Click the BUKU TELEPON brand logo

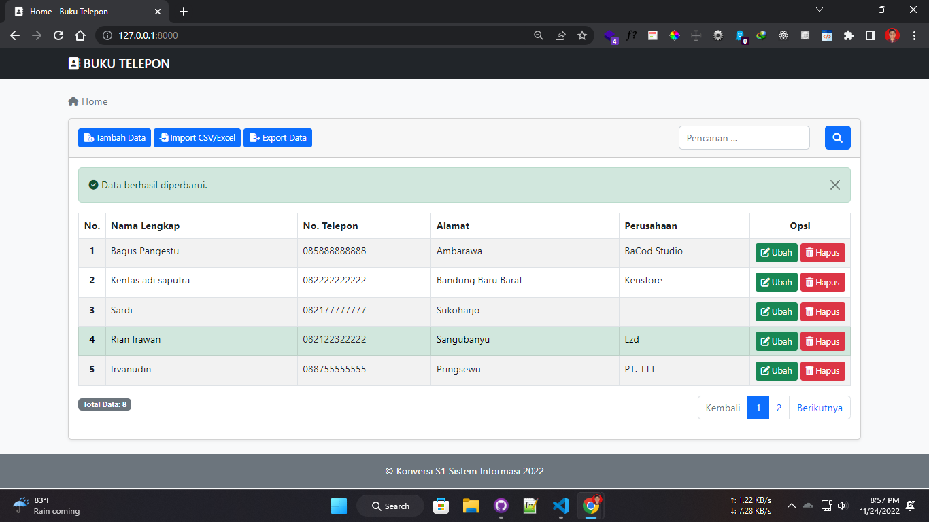click(x=119, y=64)
